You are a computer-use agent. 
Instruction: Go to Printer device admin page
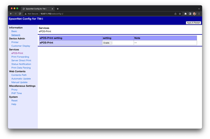(15, 42)
